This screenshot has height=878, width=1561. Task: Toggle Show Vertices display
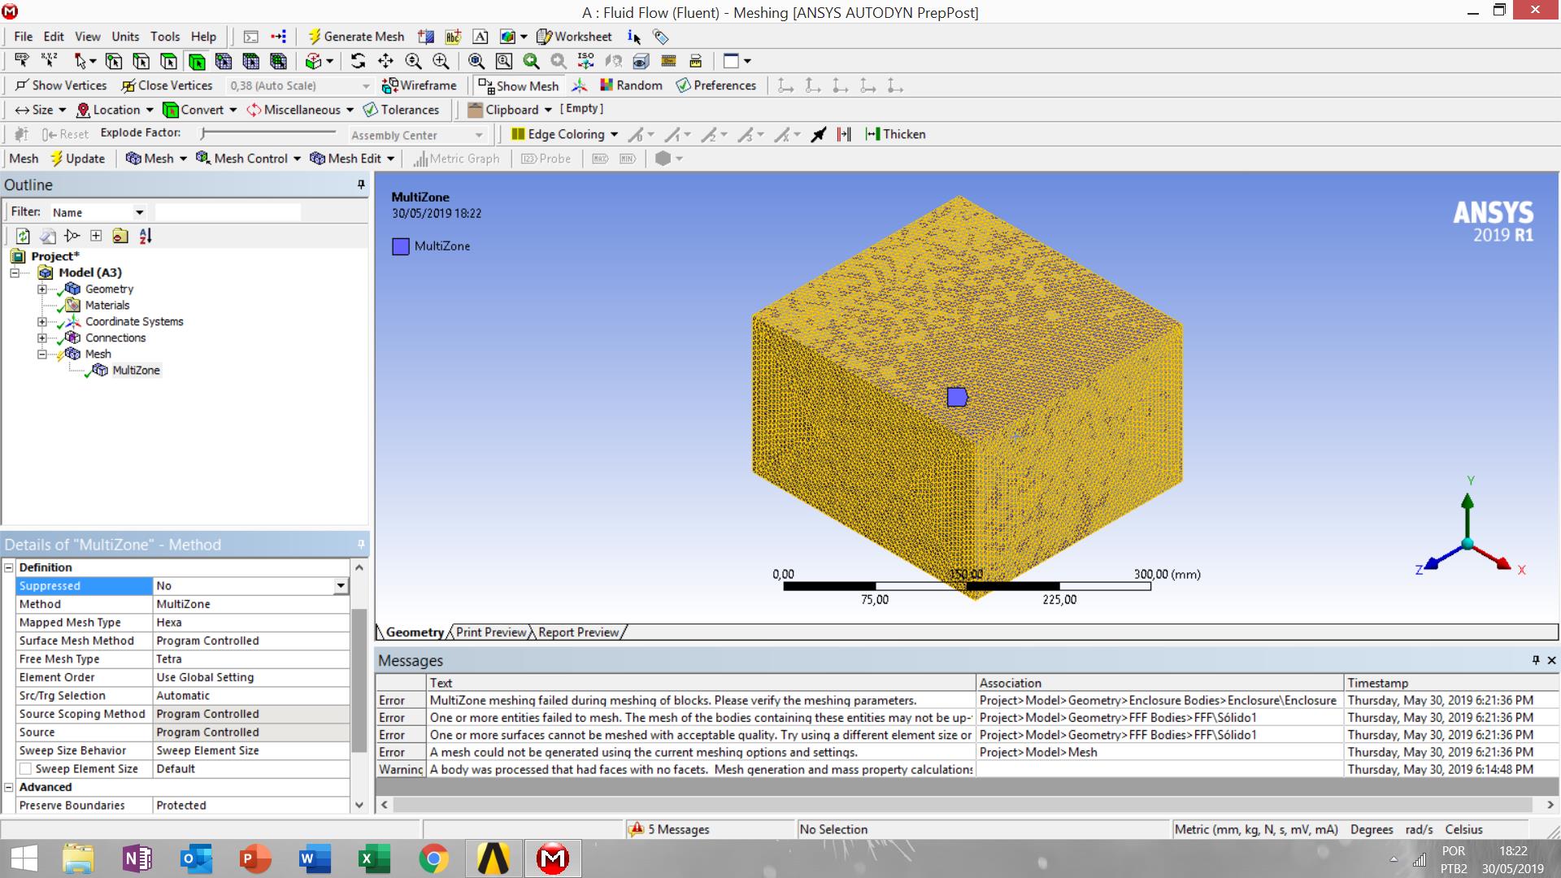coord(61,85)
